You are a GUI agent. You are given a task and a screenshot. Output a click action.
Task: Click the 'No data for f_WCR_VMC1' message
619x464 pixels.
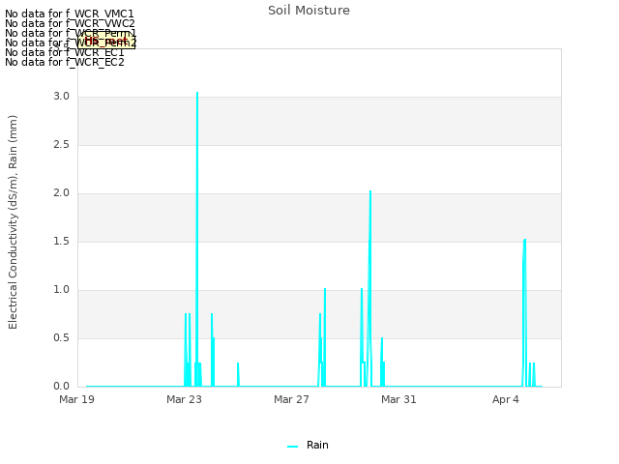click(70, 14)
